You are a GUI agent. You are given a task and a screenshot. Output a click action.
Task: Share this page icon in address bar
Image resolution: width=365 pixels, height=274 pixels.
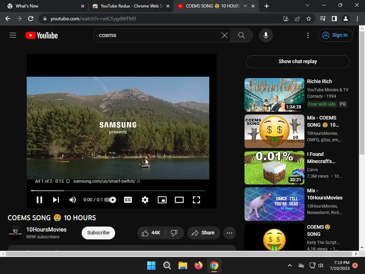(x=297, y=19)
